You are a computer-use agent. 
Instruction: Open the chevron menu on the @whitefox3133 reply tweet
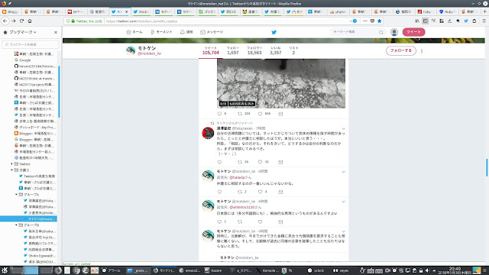pyautogui.click(x=343, y=202)
